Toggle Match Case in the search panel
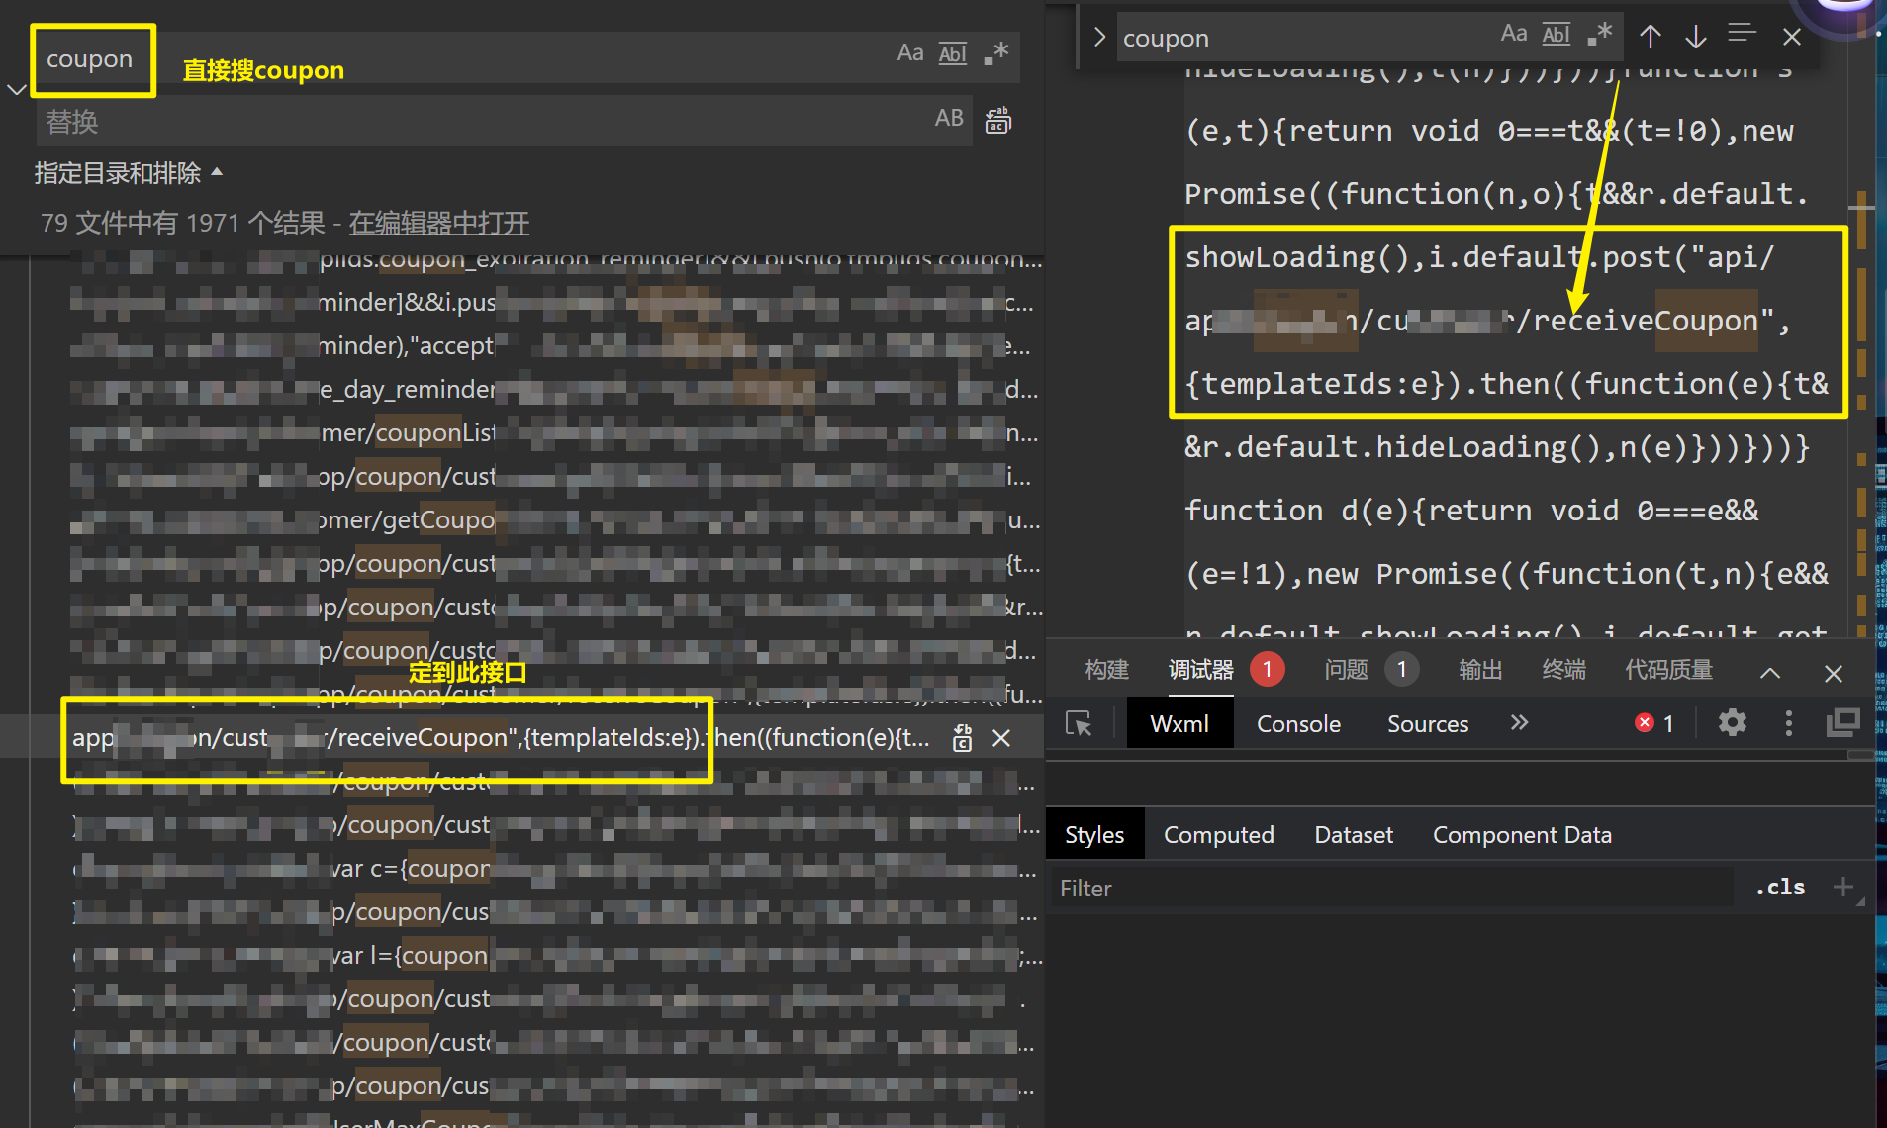 (x=909, y=53)
